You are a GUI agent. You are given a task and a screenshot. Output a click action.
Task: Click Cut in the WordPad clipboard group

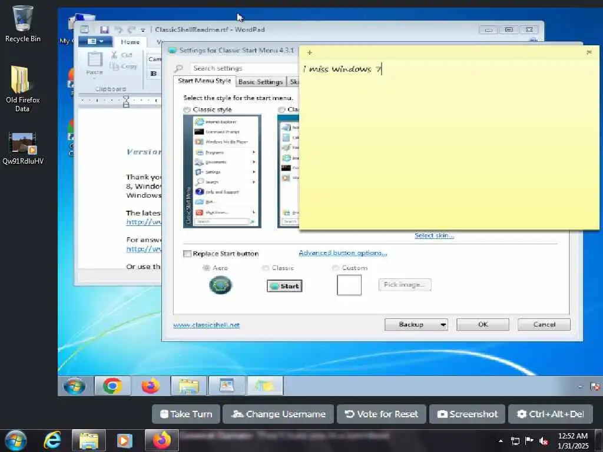[121, 55]
